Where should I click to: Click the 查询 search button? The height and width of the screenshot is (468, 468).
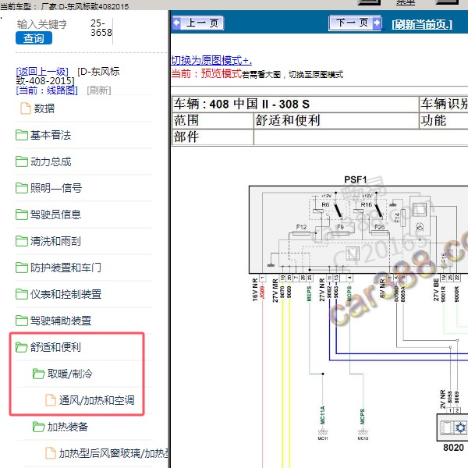34,38
